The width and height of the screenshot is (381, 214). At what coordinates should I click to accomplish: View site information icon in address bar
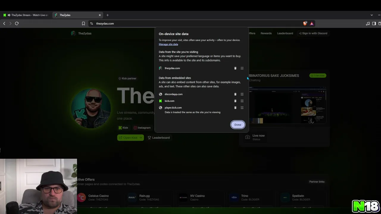click(92, 23)
